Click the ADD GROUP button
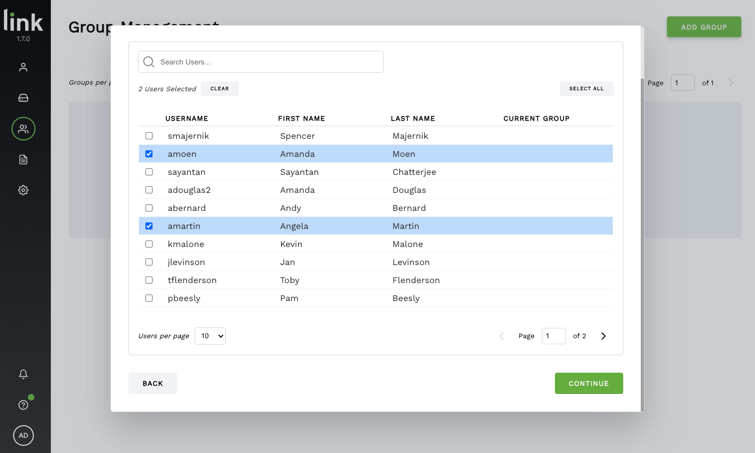This screenshot has width=755, height=453. (x=704, y=27)
